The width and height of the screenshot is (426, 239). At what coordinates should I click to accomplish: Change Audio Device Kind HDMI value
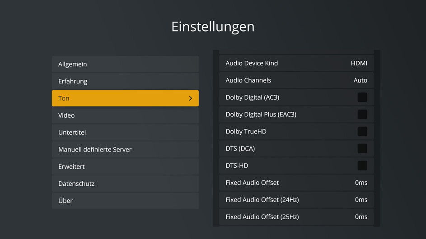[x=359, y=63]
